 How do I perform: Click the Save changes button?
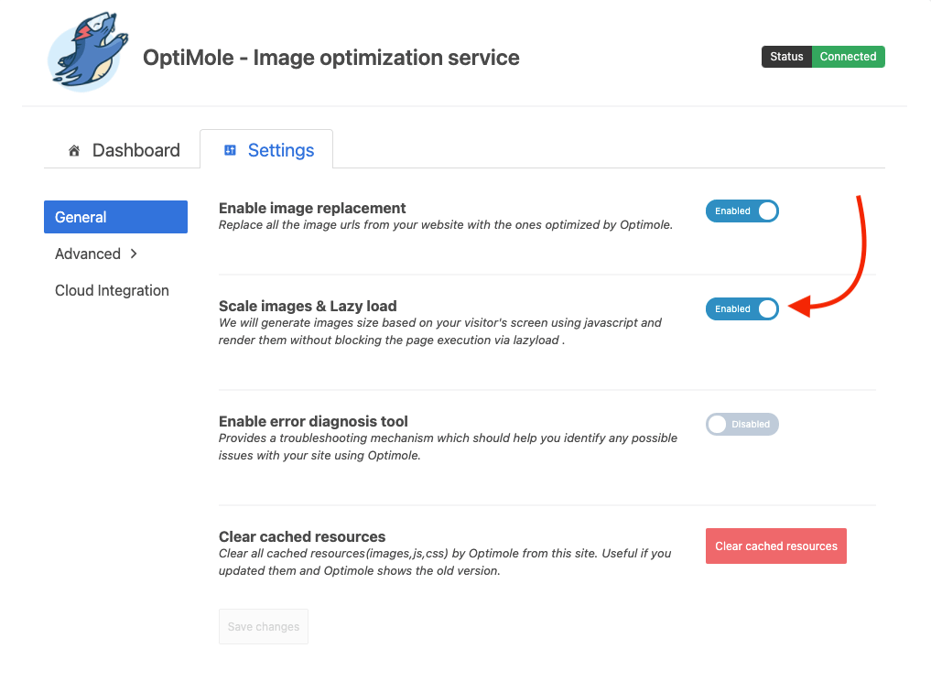click(x=264, y=627)
